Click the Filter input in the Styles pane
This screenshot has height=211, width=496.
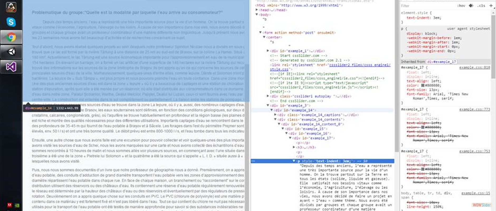pos(427,6)
